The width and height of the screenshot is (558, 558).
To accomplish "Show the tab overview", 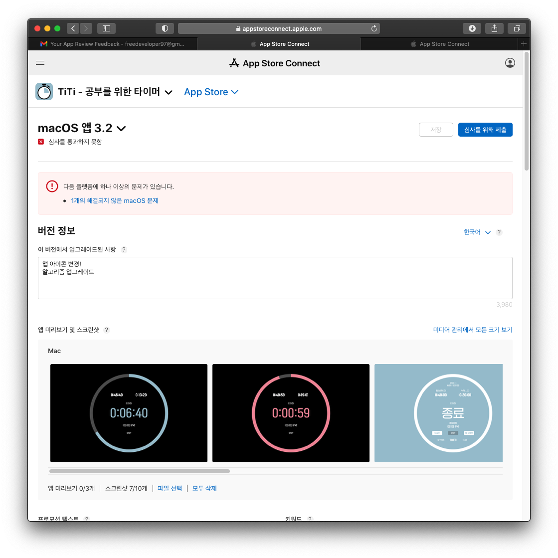I will click(517, 28).
